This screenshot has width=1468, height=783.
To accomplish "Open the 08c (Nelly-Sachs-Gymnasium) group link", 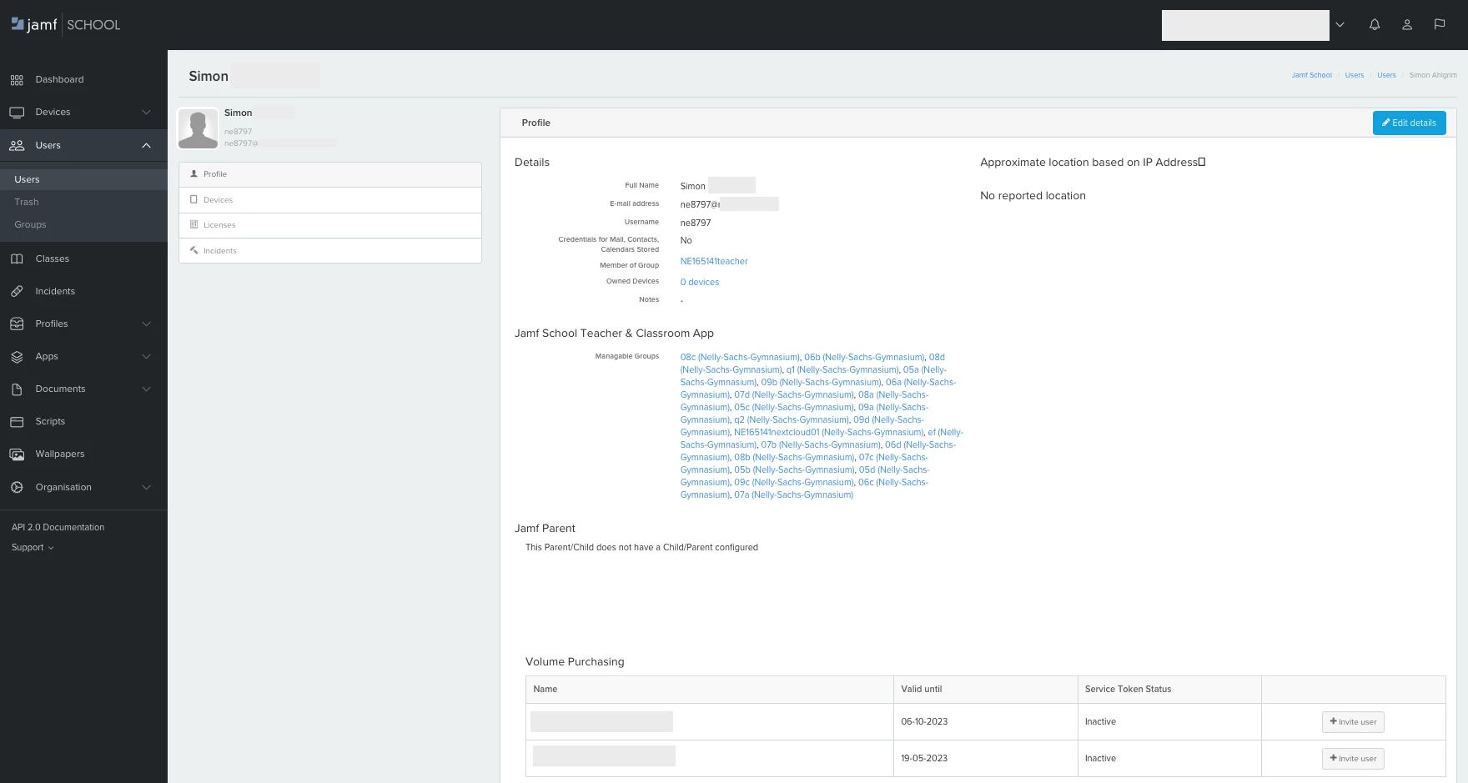I will coord(740,357).
